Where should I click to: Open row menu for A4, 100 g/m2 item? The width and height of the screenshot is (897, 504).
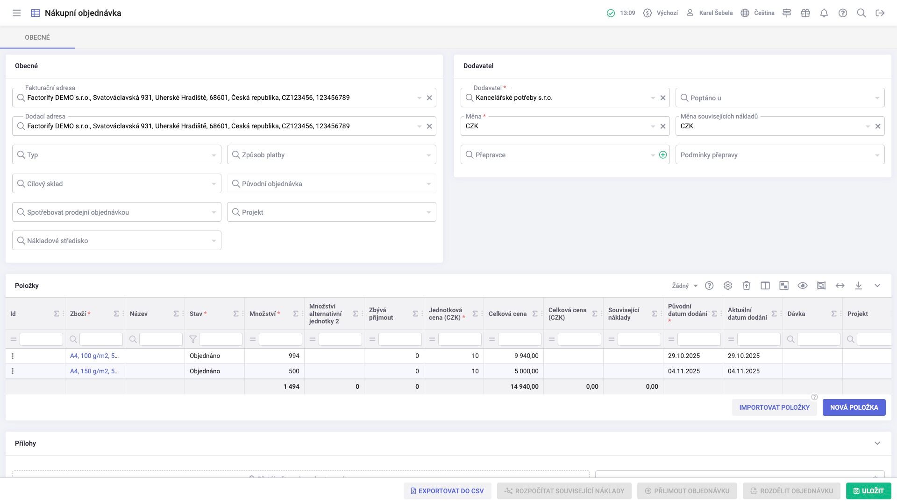click(13, 356)
